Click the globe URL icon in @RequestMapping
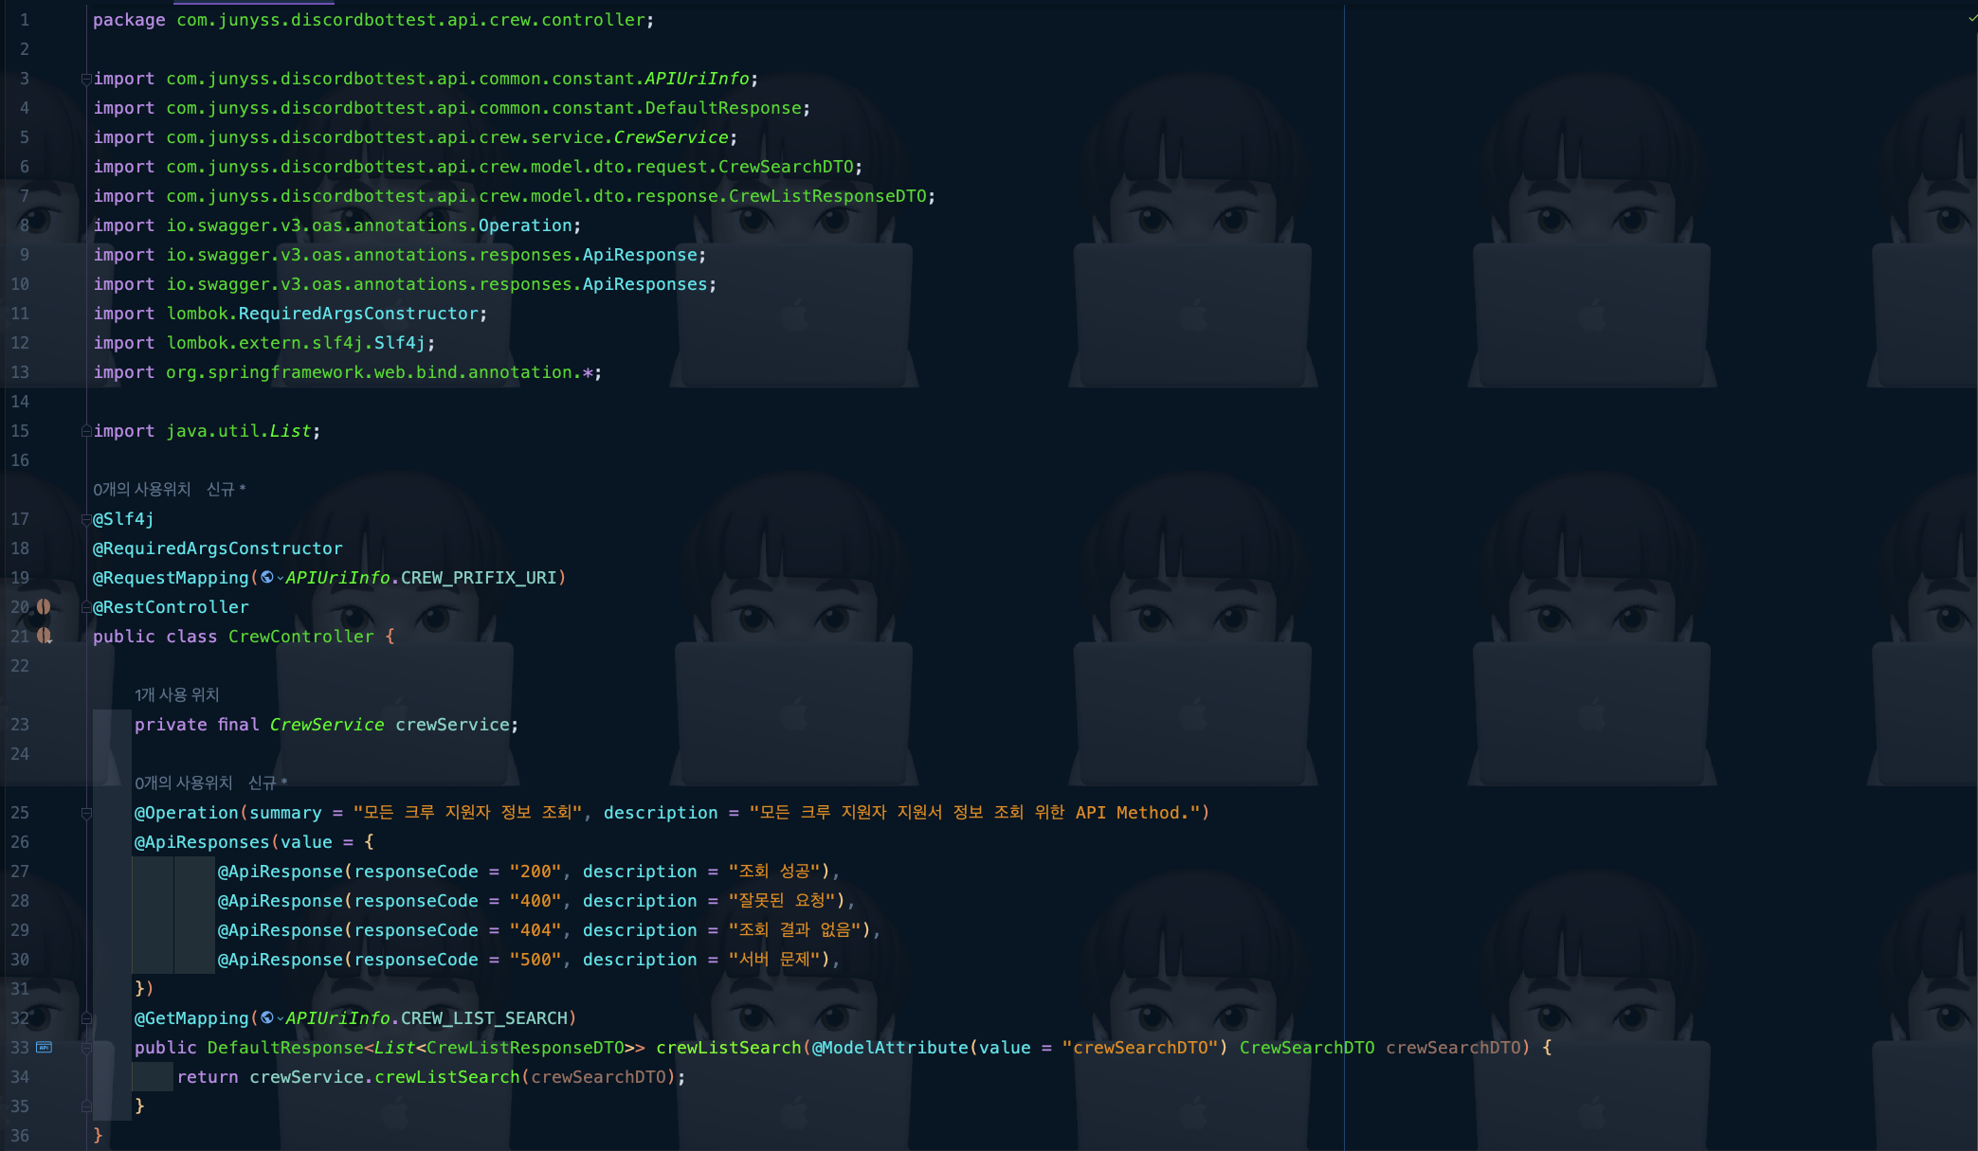1978x1151 pixels. tap(266, 577)
